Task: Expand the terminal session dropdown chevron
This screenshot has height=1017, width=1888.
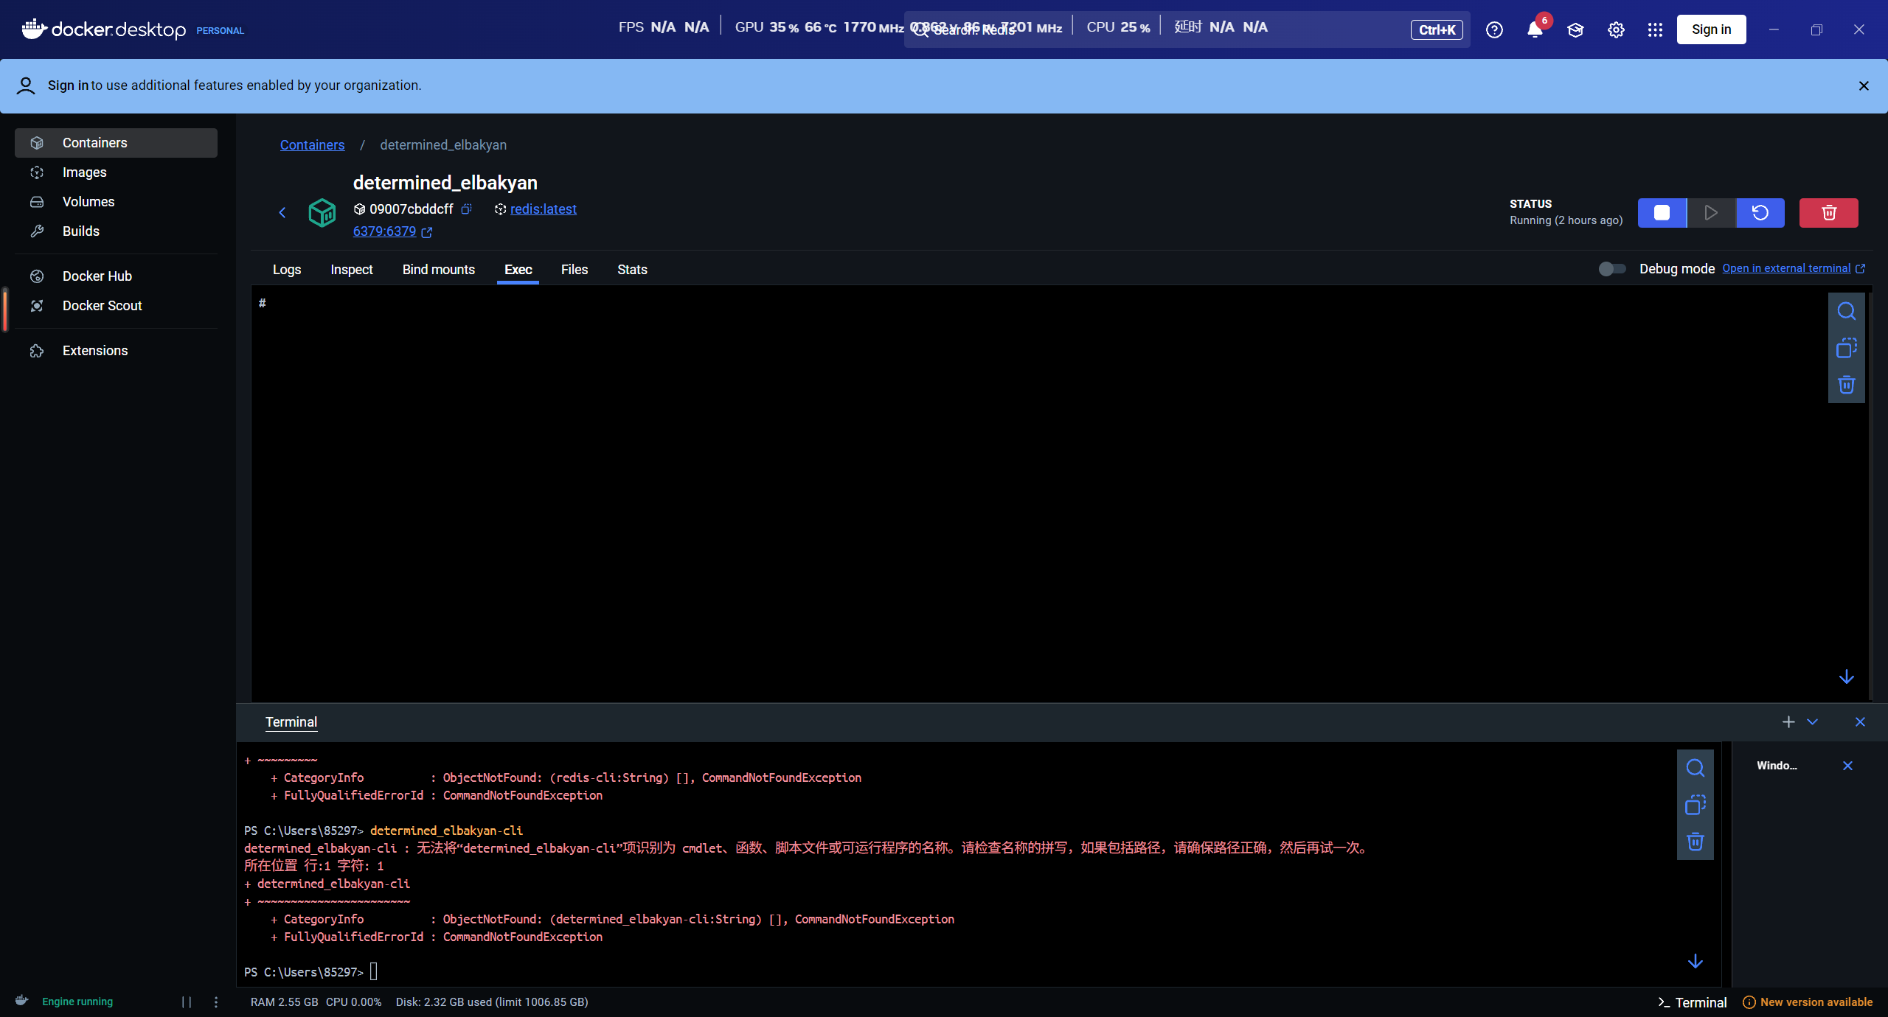Action: pyautogui.click(x=1812, y=722)
